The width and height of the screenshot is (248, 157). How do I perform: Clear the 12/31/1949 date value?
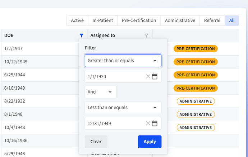[x=148, y=123]
